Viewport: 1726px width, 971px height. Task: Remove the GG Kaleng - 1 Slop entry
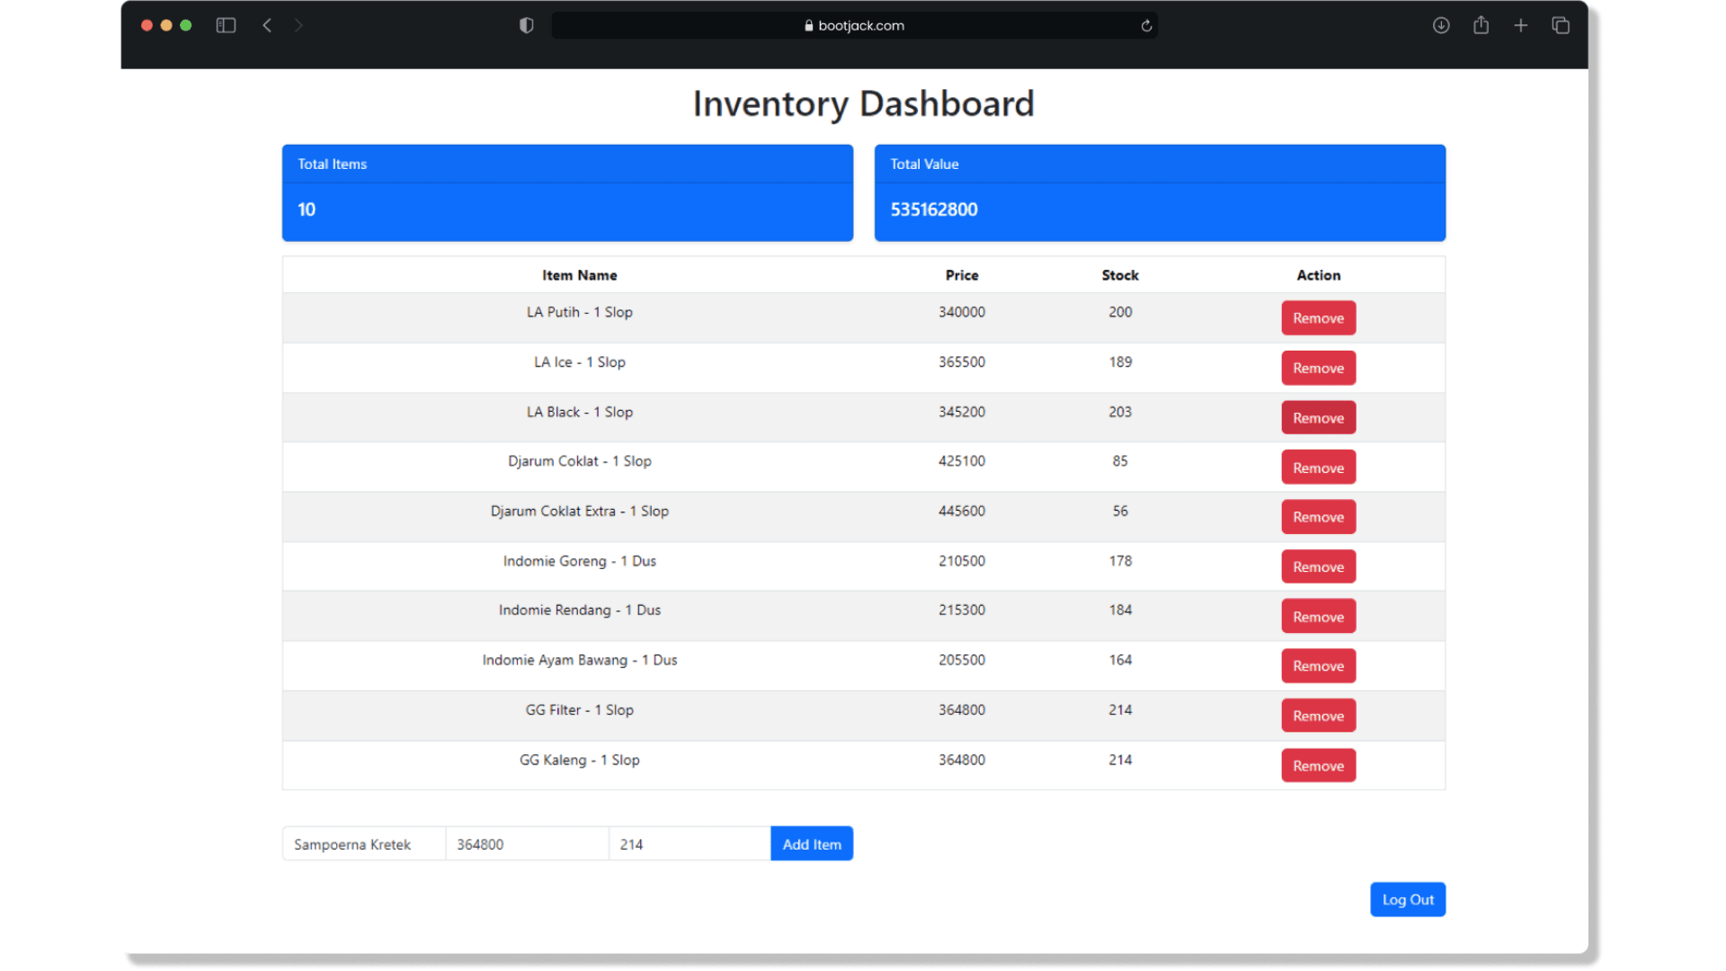[x=1318, y=766]
